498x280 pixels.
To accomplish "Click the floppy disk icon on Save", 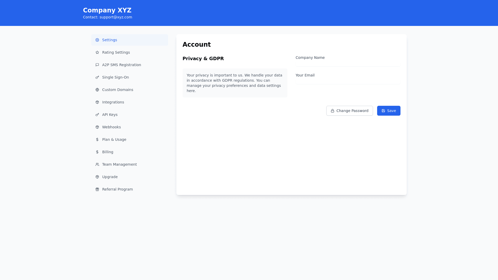I will (383, 111).
